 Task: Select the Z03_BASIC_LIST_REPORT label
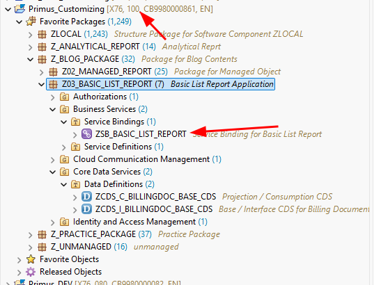point(107,84)
